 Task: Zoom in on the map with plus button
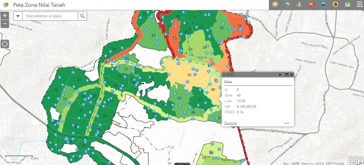(5, 16)
